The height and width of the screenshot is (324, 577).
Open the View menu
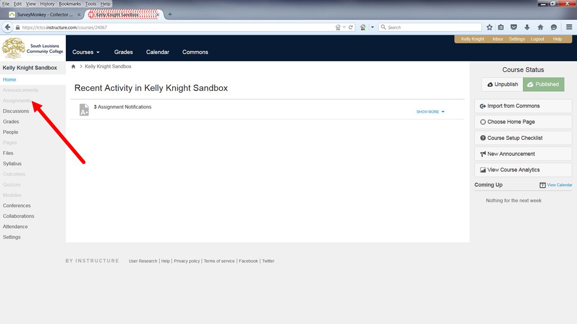[x=31, y=4]
